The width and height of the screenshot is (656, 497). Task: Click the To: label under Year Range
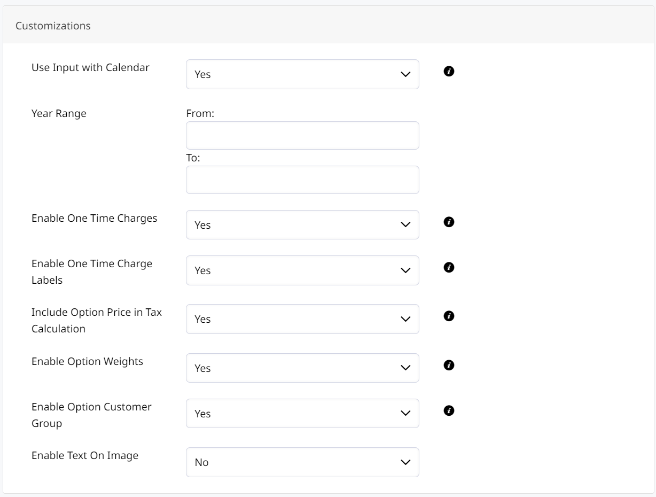(193, 158)
